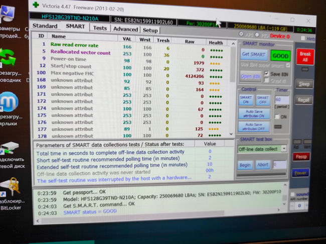Click the blue M desktop shortcut icon
This screenshot has width=326, height=244.
(x=9, y=102)
